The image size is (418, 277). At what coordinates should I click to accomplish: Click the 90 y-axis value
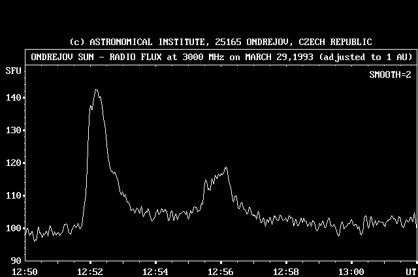tap(15, 261)
